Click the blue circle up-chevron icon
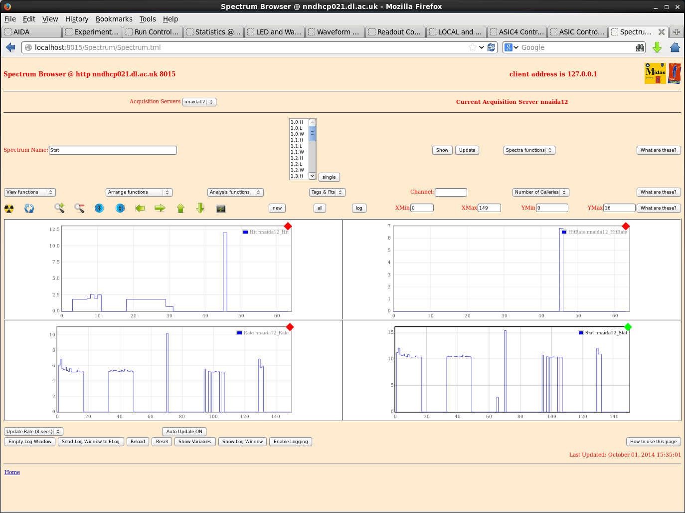Screen dimensions: 685x513 coord(120,208)
